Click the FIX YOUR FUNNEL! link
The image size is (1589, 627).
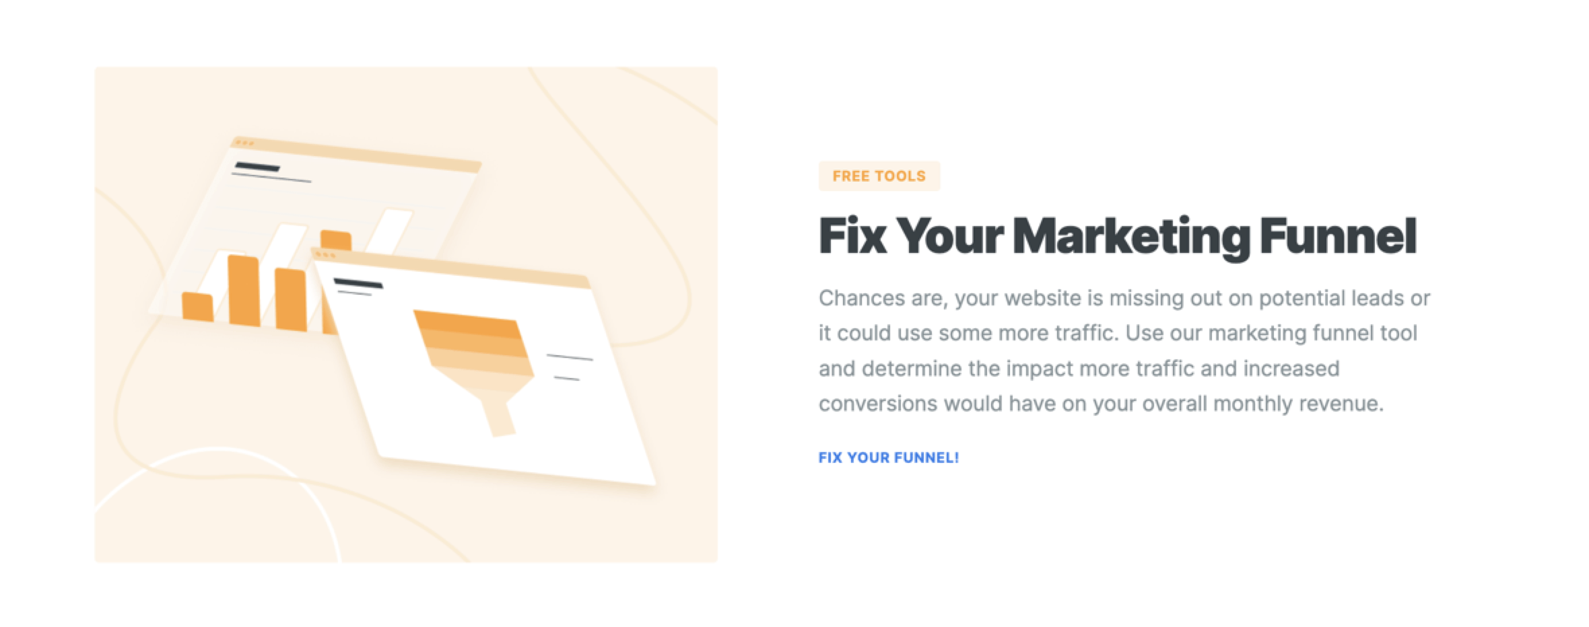click(888, 457)
